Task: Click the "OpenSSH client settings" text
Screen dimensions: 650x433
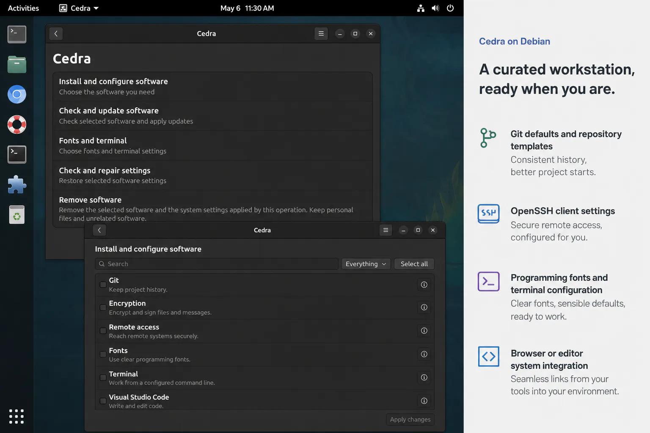Action: pos(563,211)
